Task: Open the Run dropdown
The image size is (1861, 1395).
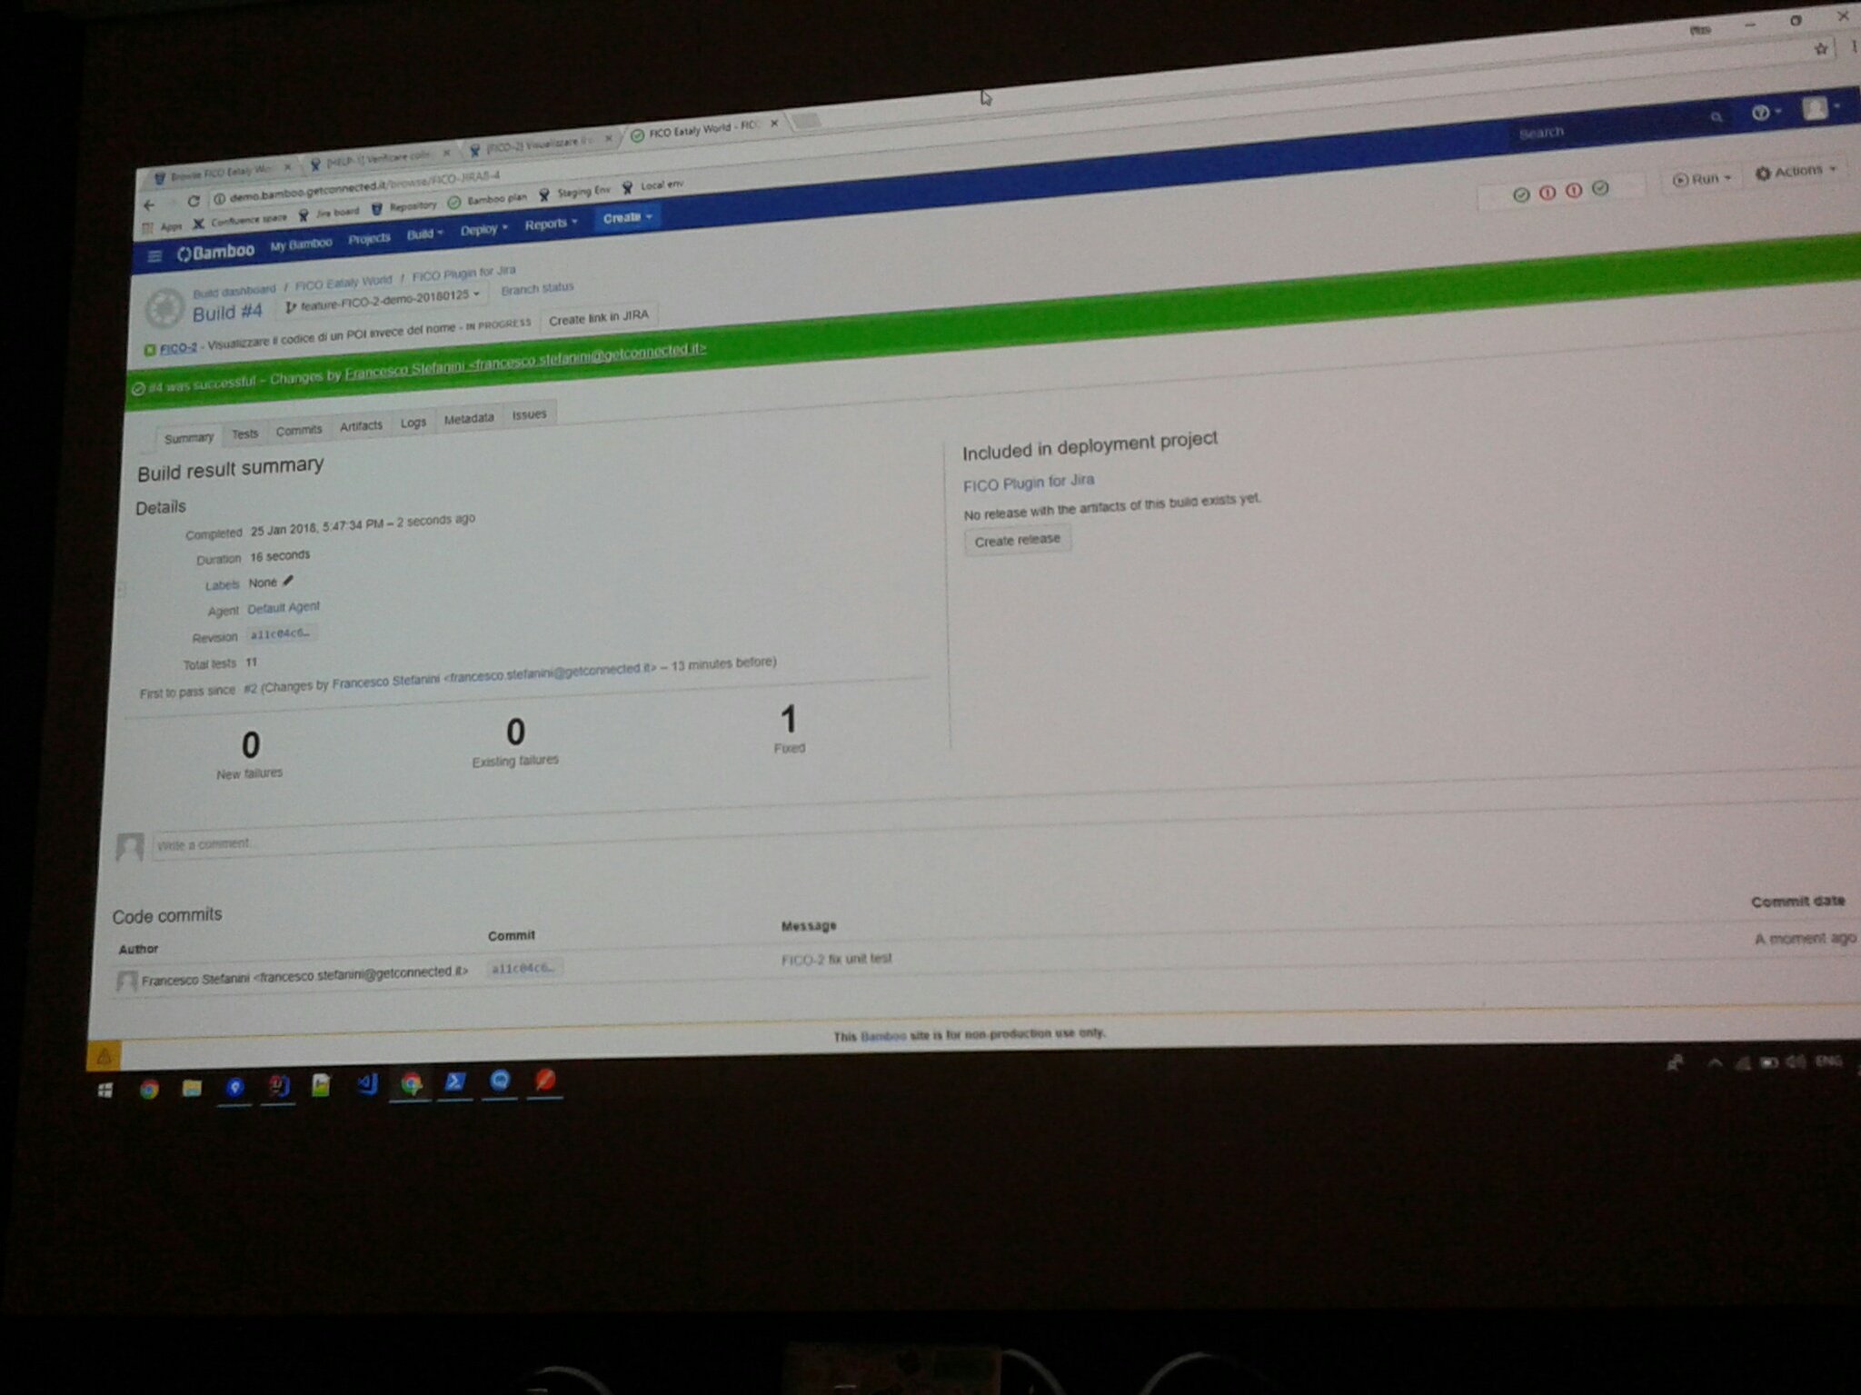Action: pyautogui.click(x=1703, y=178)
